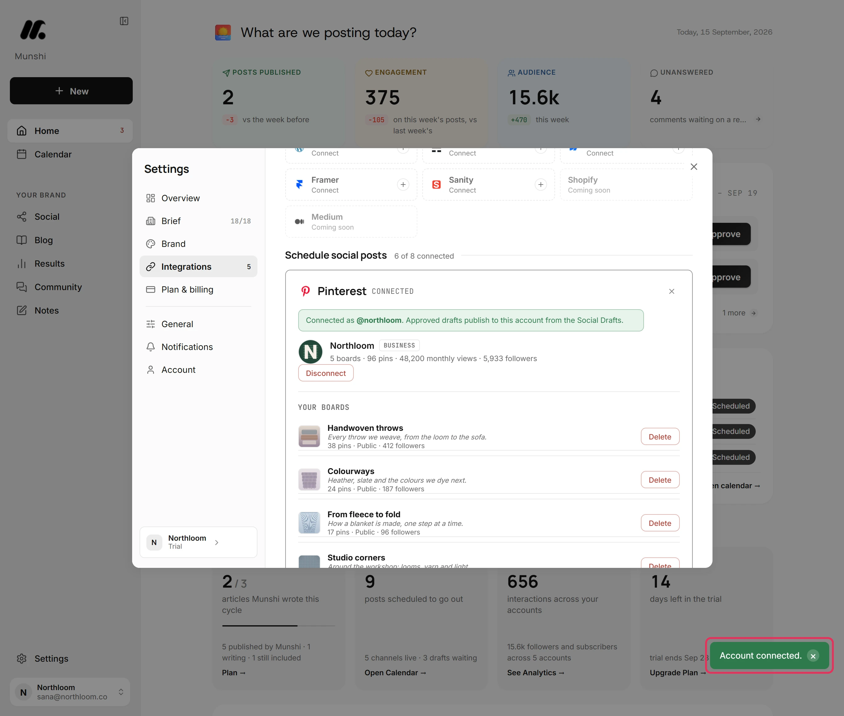Click the Medium logo icon
The image size is (844, 716).
pyautogui.click(x=299, y=222)
